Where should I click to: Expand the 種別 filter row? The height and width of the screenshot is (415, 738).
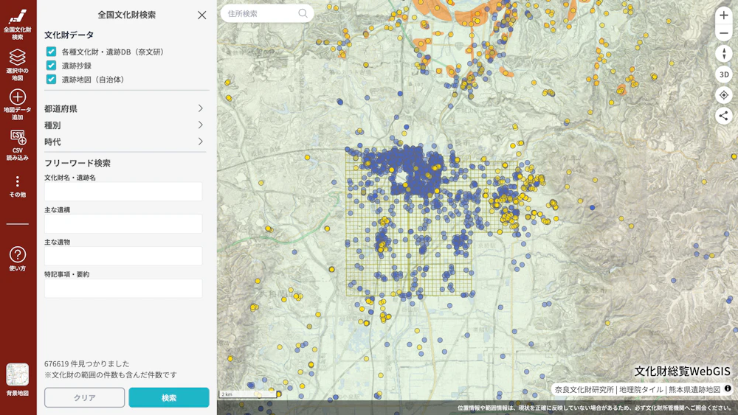(124, 125)
